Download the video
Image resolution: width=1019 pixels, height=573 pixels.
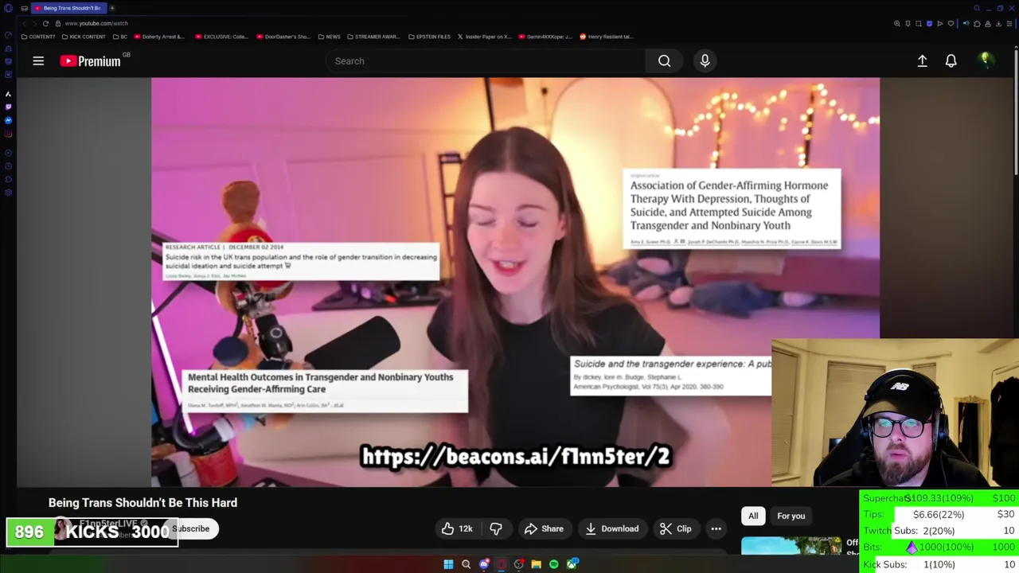[x=611, y=528]
